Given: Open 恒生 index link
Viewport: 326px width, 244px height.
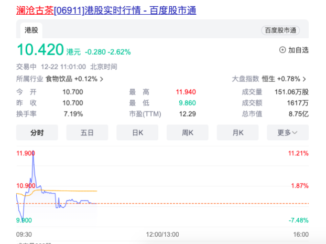Looking at the screenshot, I should [268, 79].
